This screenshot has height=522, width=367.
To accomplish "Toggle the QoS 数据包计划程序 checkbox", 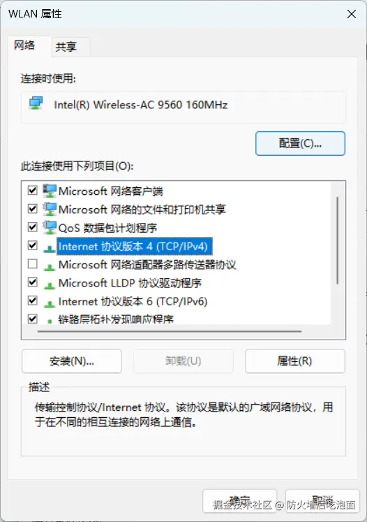I will 32,227.
